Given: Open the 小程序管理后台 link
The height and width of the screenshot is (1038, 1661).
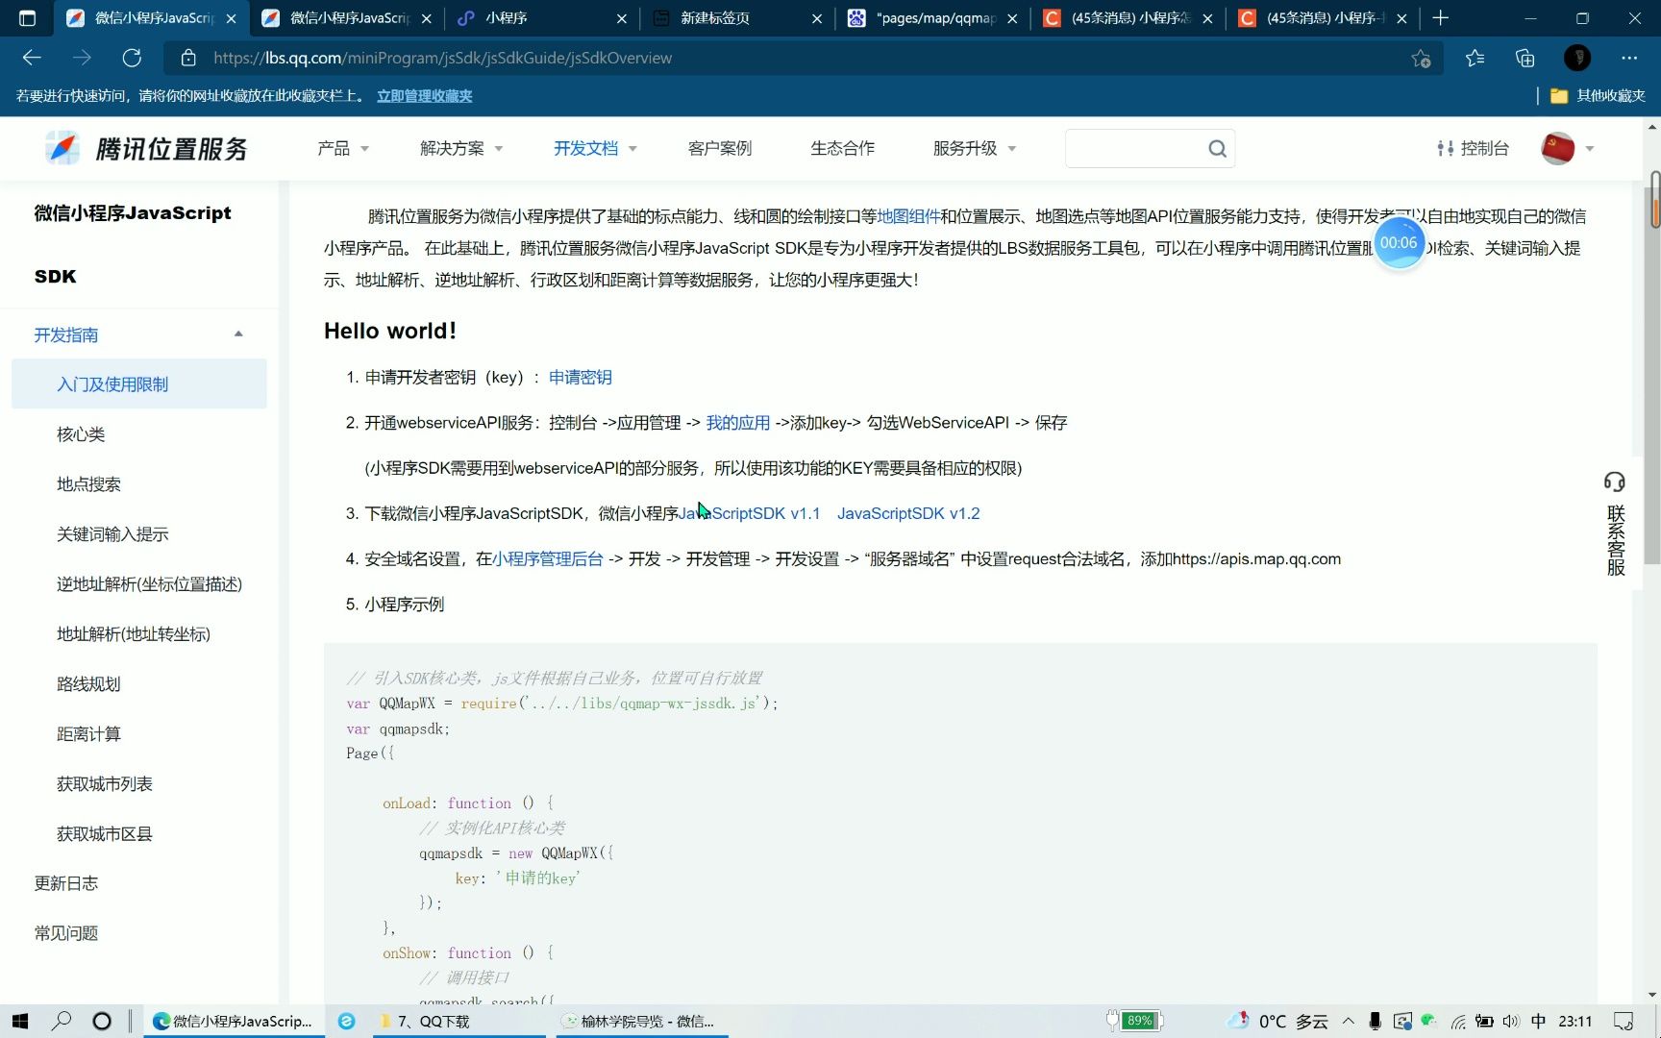Looking at the screenshot, I should point(548,559).
